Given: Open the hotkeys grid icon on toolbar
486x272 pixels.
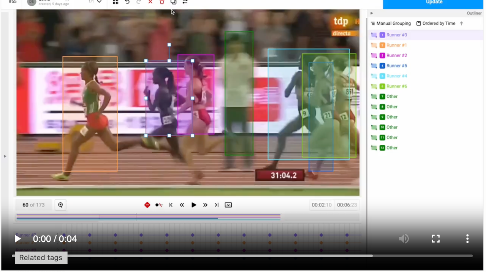Looking at the screenshot, I should coord(116,3).
